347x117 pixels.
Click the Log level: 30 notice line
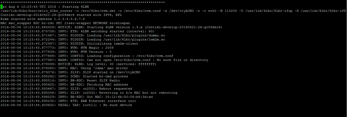78,64
